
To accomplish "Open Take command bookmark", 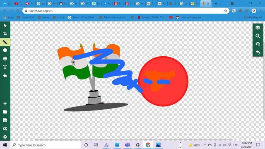I will (113, 17).
